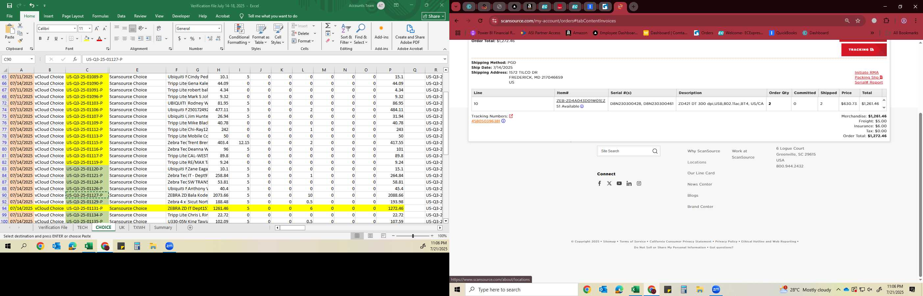Click the Save icon in Excel title bar
The image size is (923, 296).
[10, 6]
